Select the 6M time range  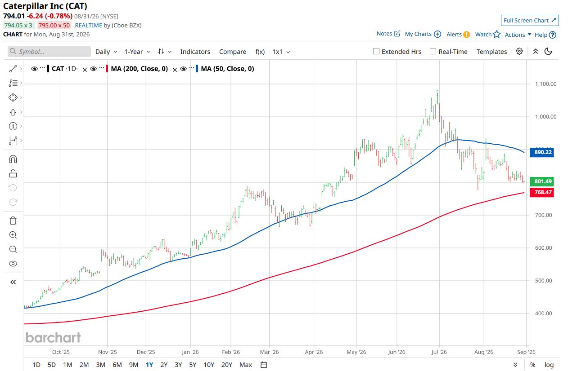tap(117, 365)
